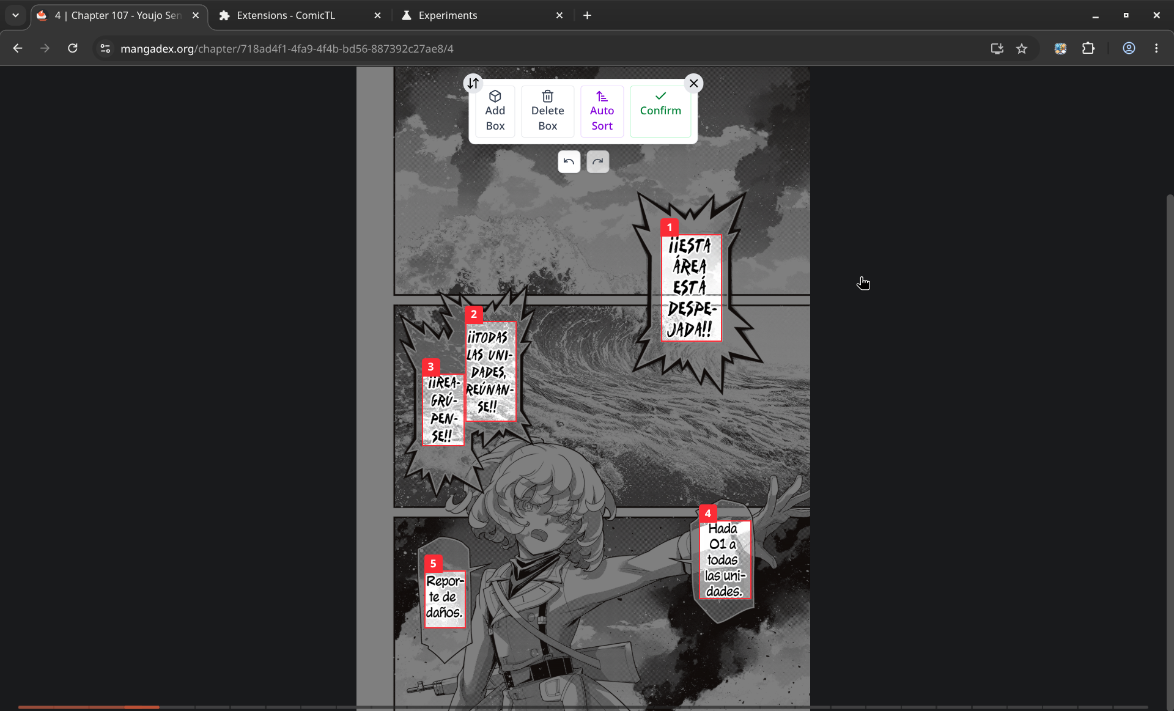Close the ComicTL box toolbar
The width and height of the screenshot is (1174, 711).
(x=693, y=83)
